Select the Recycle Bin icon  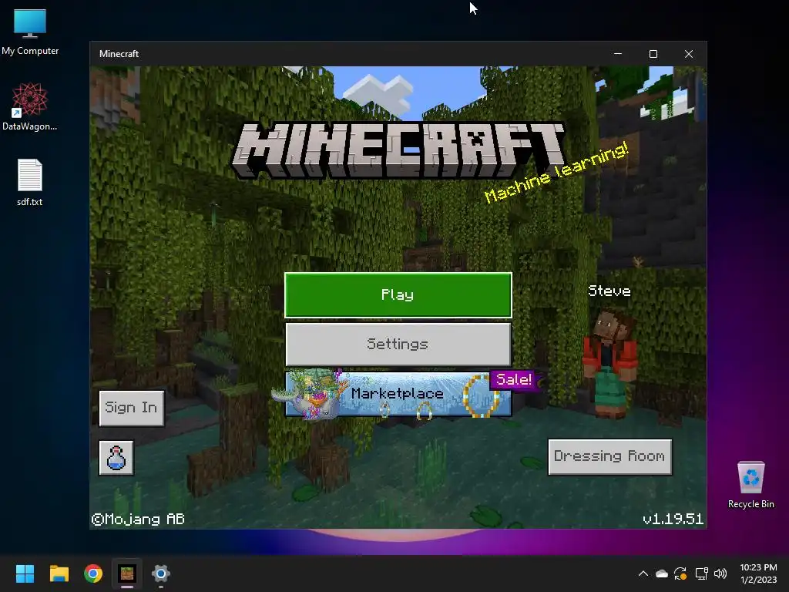[x=750, y=485]
